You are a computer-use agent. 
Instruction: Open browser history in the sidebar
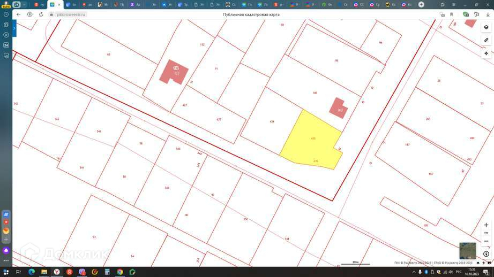[6, 14]
